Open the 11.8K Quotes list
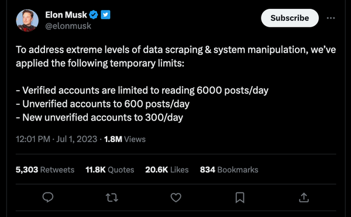Viewport: 351px width, 217px height. pyautogui.click(x=110, y=170)
